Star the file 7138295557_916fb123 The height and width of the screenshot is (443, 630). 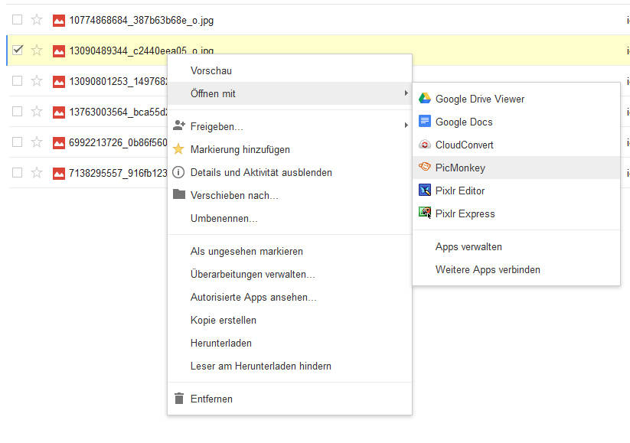tap(36, 172)
